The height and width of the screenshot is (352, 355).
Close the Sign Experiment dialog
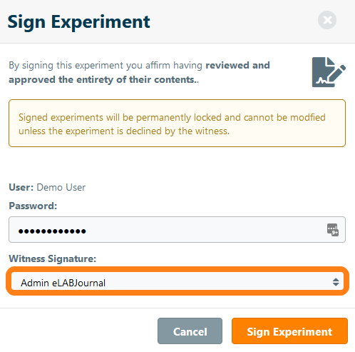[327, 20]
